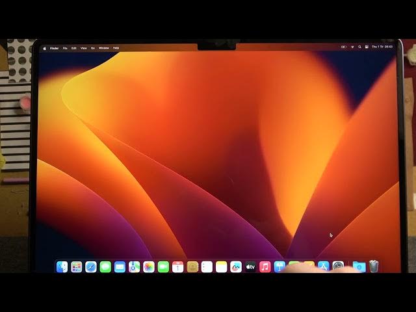Open Control Center in the menu bar
Image resolution: width=416 pixels, height=312 pixels.
(x=367, y=47)
